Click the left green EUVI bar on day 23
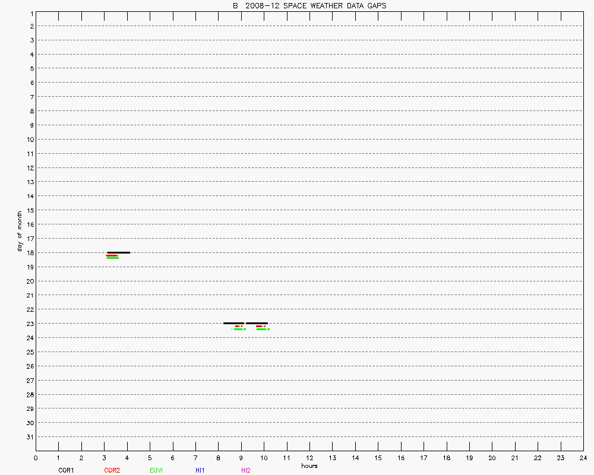594x475 pixels. pyautogui.click(x=239, y=329)
